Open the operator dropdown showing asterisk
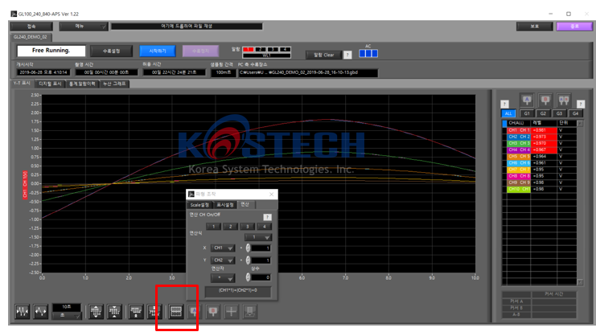The width and height of the screenshot is (596, 336). (223, 278)
